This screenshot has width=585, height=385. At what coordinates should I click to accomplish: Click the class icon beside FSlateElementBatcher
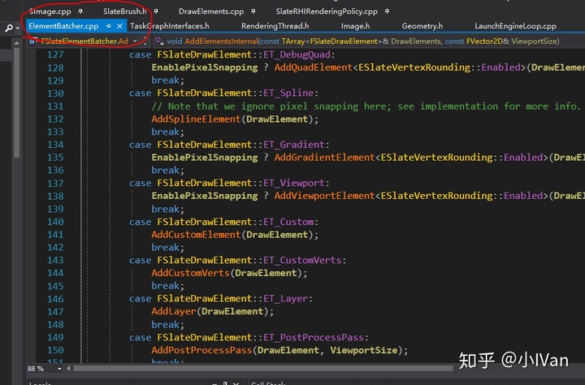pos(32,41)
